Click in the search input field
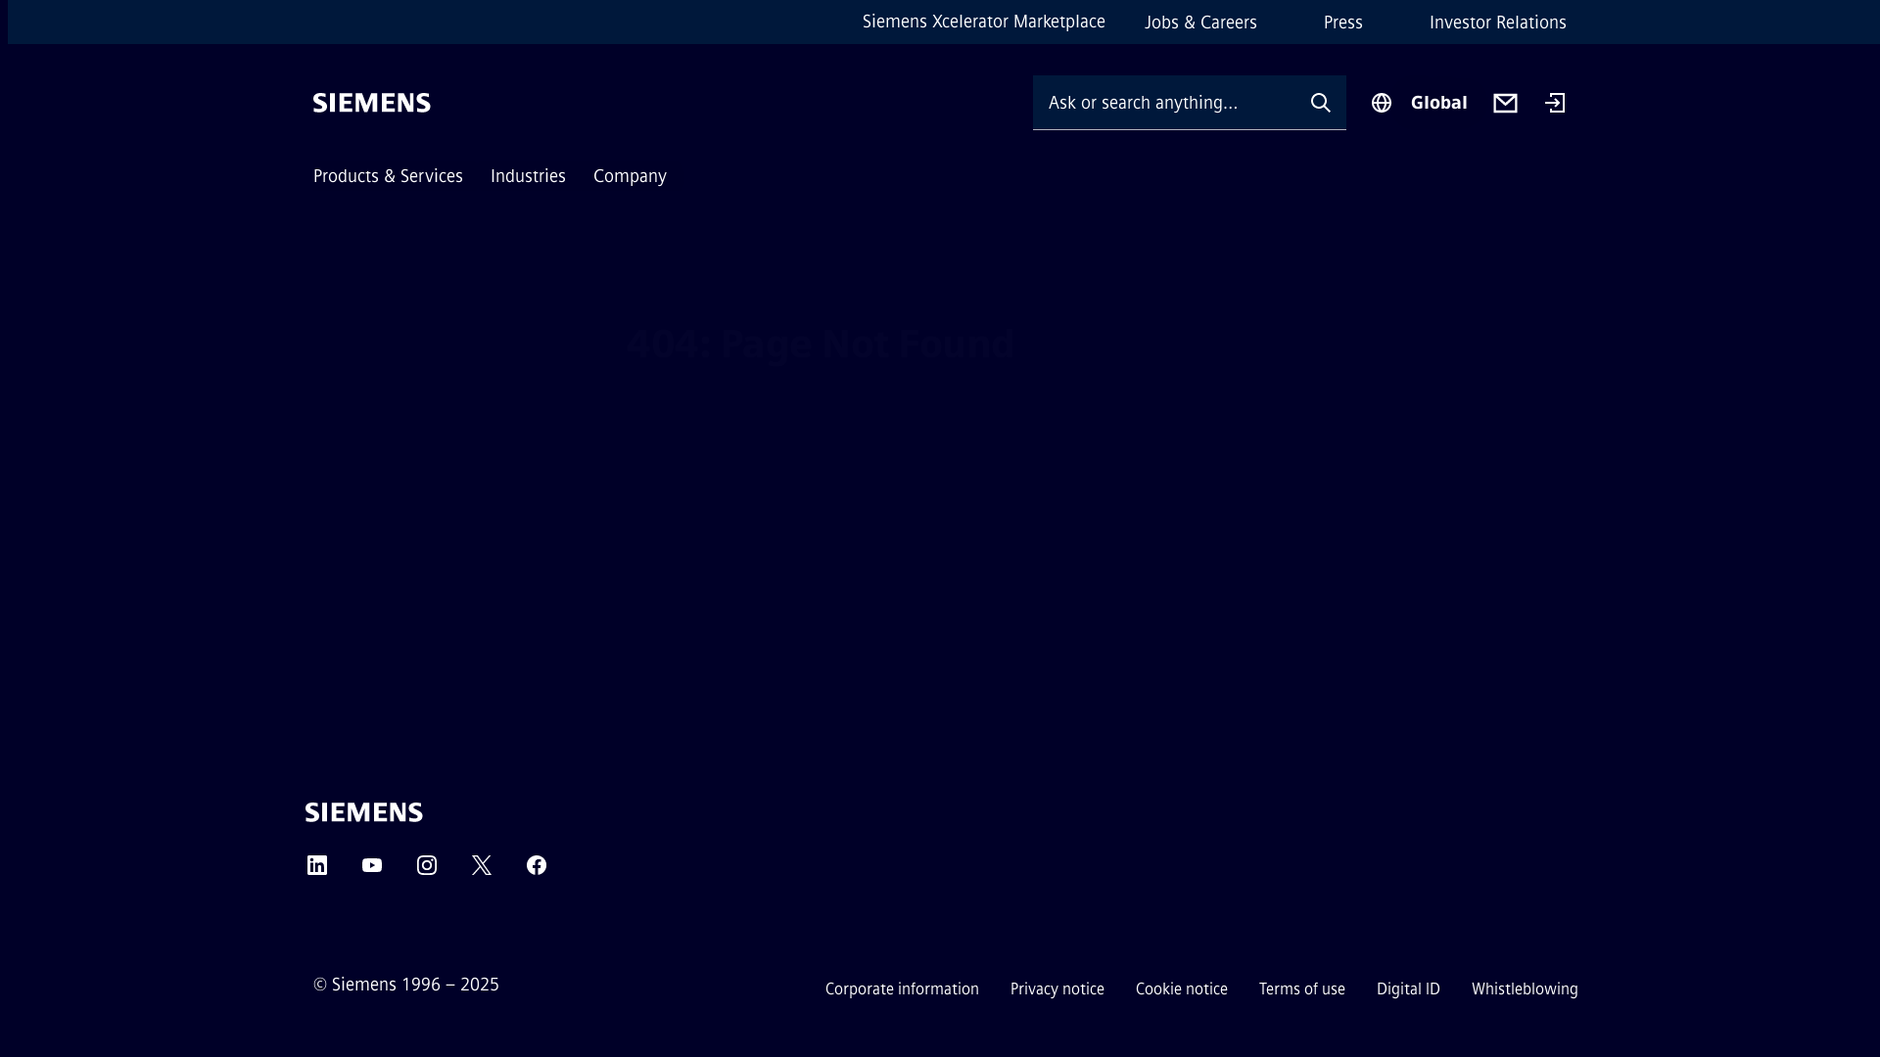The height and width of the screenshot is (1057, 1880). (1165, 103)
